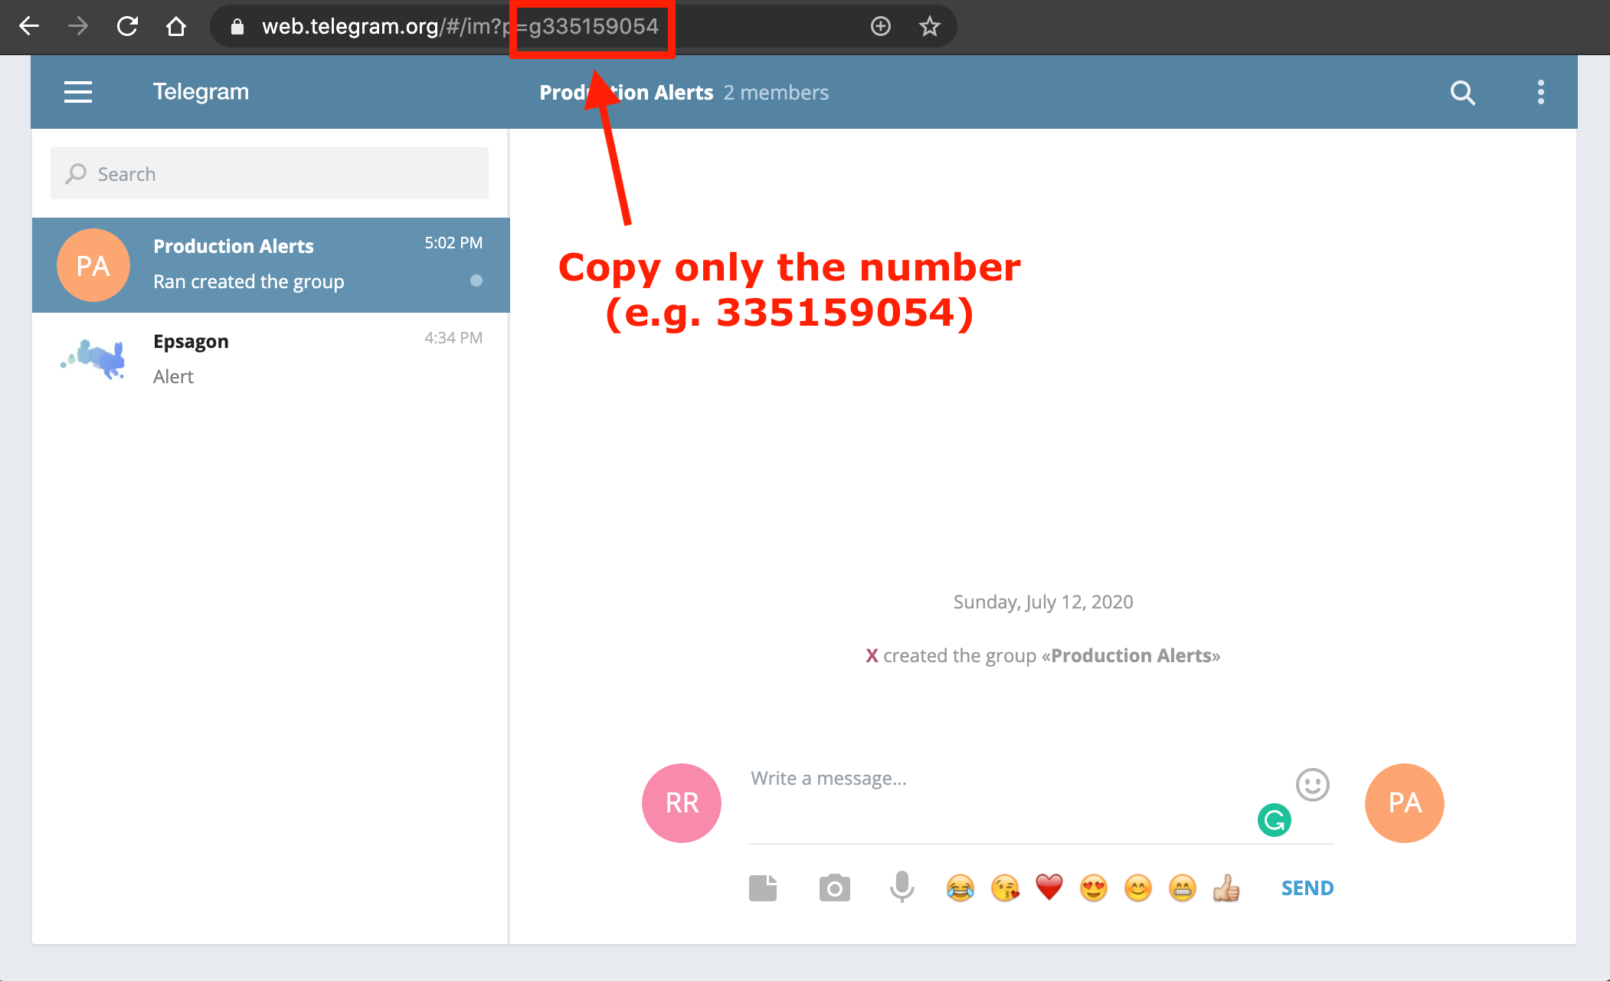
Task: Click the X user name in group message
Action: [x=872, y=656]
